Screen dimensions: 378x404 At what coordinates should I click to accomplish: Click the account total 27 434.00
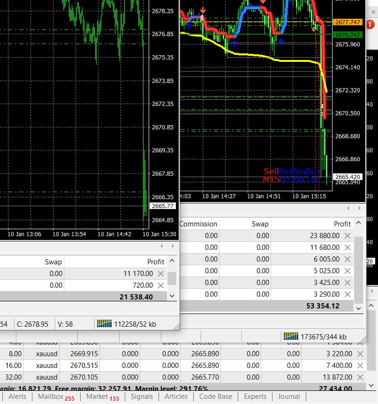[335, 389]
